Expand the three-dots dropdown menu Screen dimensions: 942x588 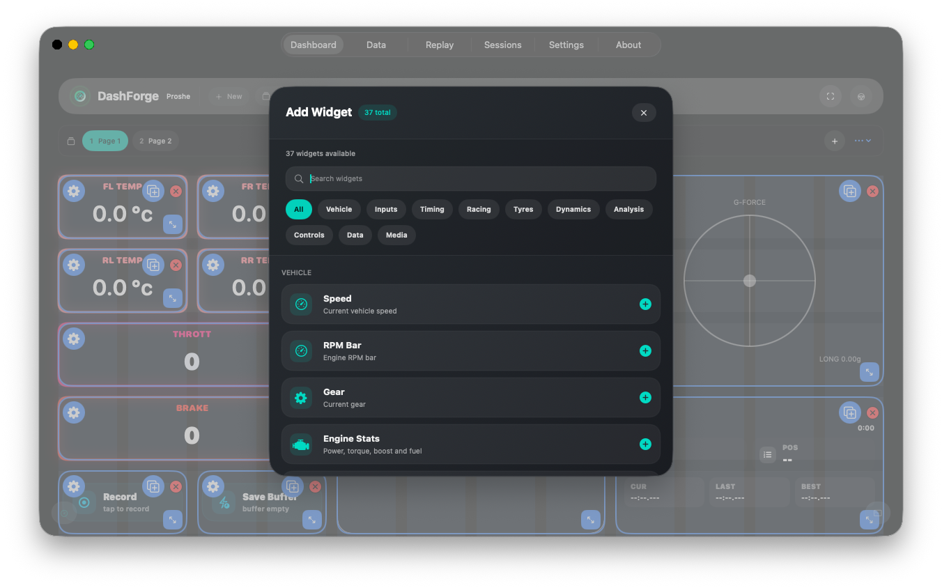[863, 141]
